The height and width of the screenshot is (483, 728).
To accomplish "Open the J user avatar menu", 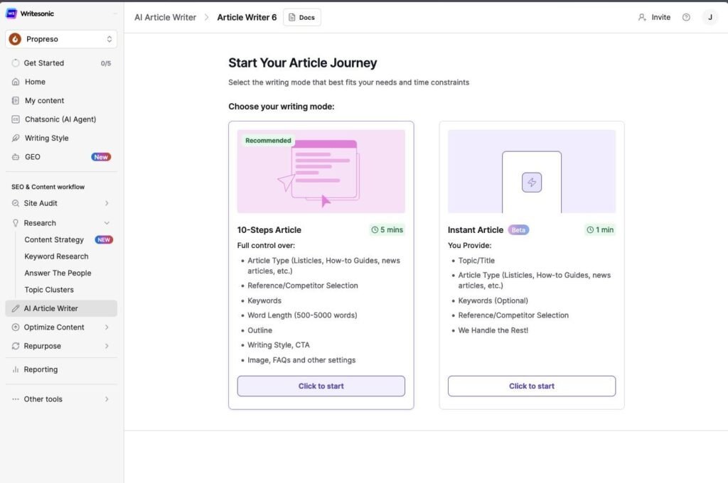I will [x=710, y=17].
